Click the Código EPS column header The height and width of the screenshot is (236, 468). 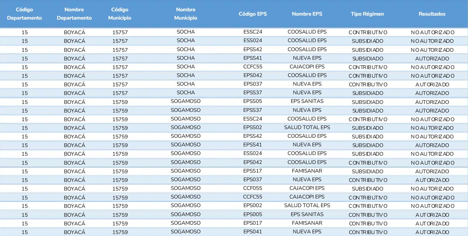[x=253, y=14]
